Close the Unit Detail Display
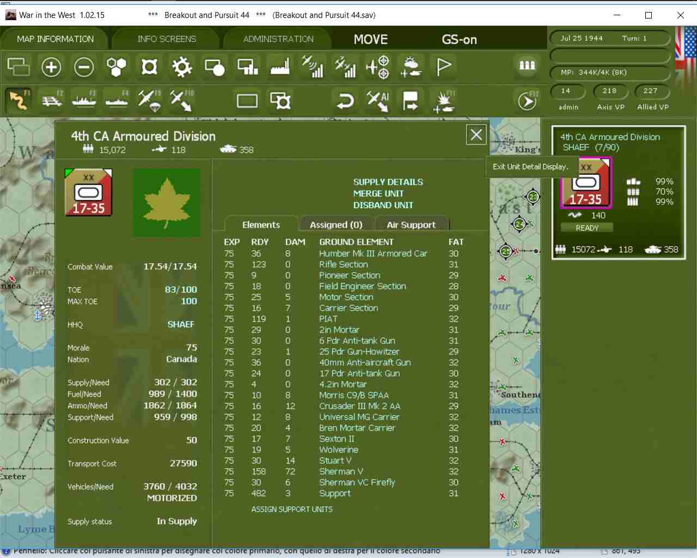The width and height of the screenshot is (697, 558). (476, 135)
